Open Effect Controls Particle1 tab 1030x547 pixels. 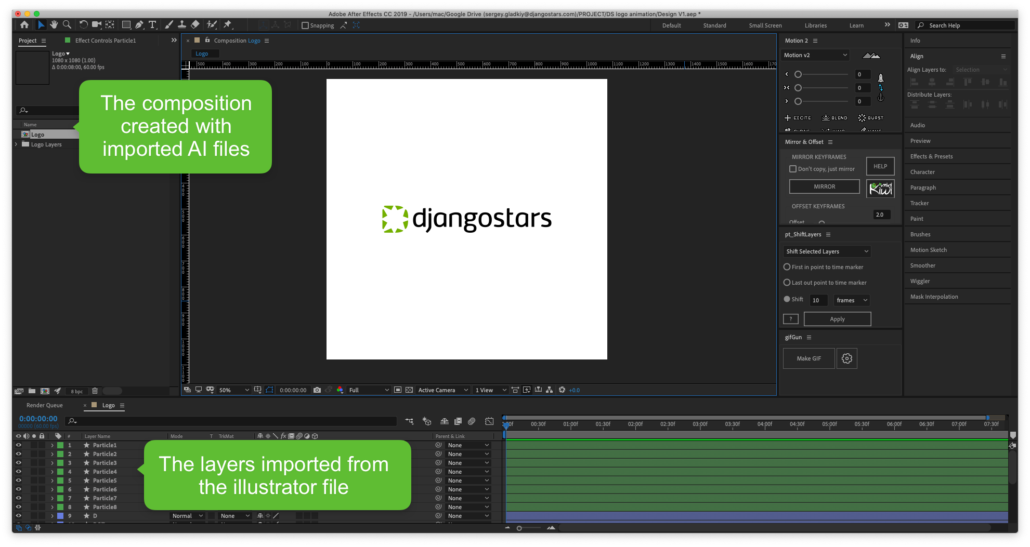point(105,41)
